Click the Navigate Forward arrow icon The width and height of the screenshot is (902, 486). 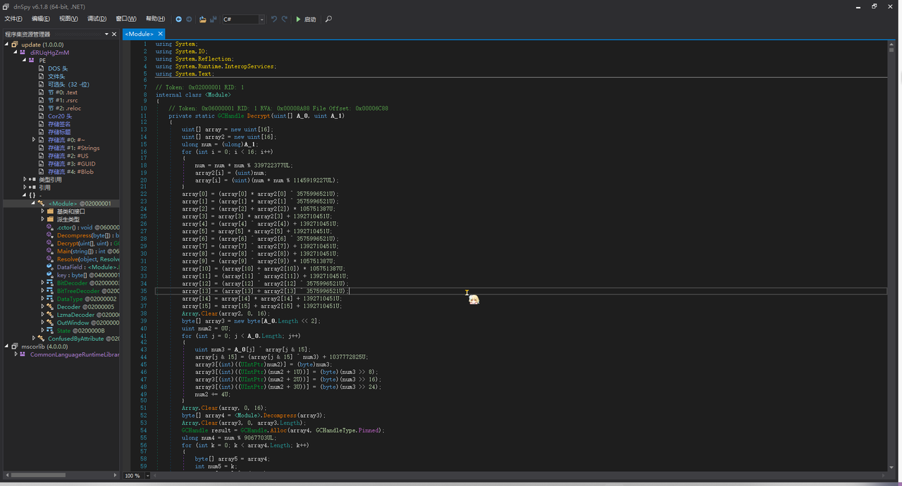tap(189, 19)
